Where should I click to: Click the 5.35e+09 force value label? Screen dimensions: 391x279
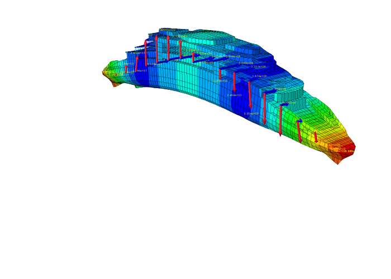pyautogui.click(x=251, y=113)
